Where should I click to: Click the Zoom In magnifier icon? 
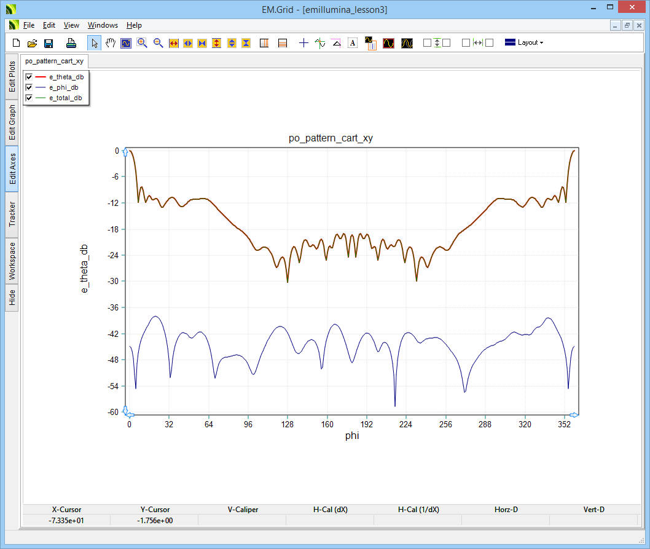142,43
